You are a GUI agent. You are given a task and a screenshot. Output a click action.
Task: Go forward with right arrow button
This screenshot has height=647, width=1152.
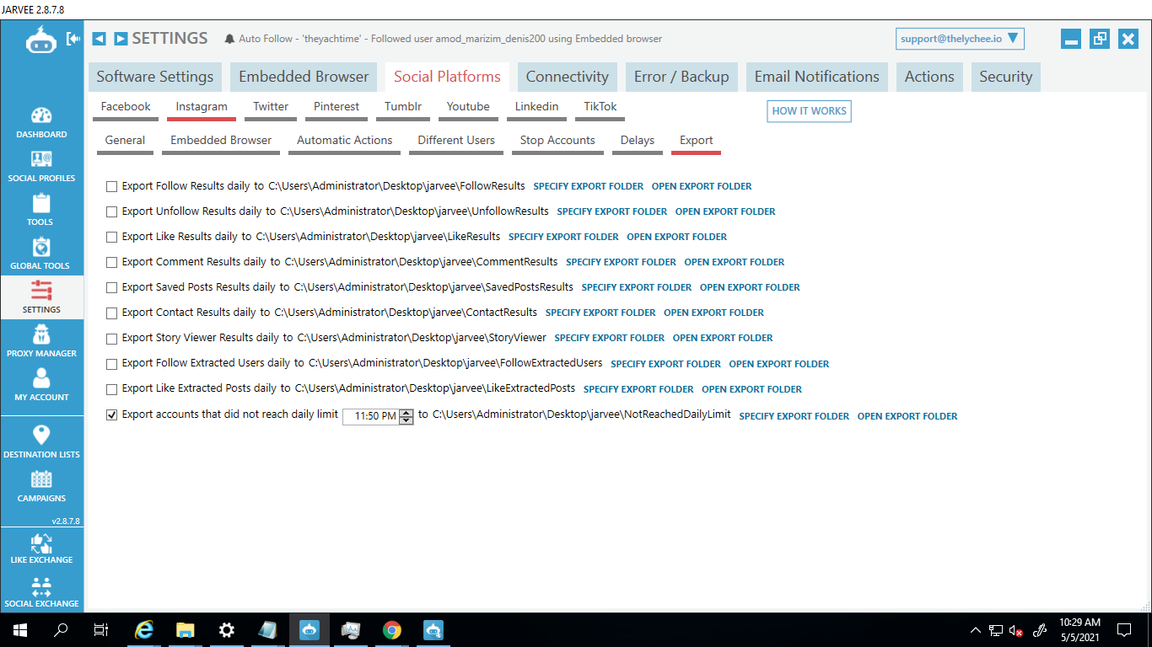[121, 39]
